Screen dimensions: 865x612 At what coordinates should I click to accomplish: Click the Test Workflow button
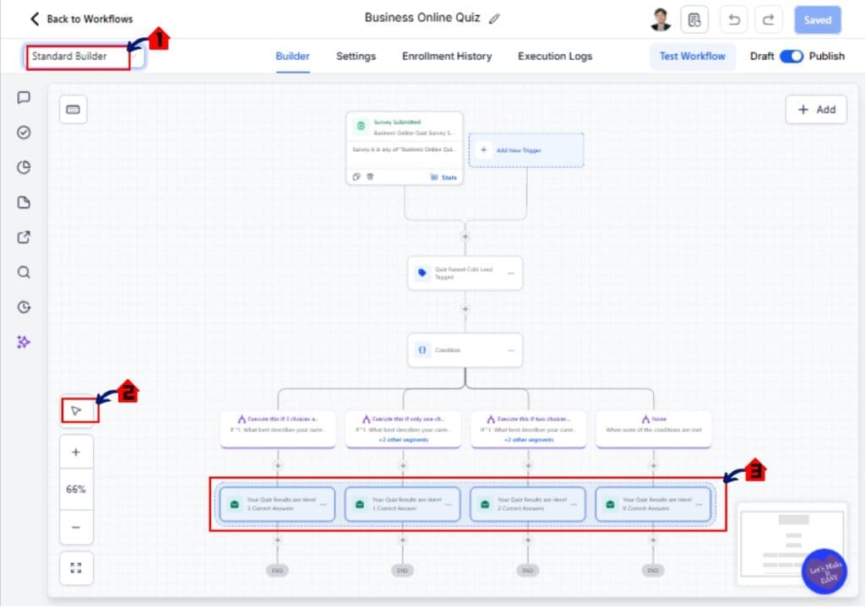tap(693, 56)
